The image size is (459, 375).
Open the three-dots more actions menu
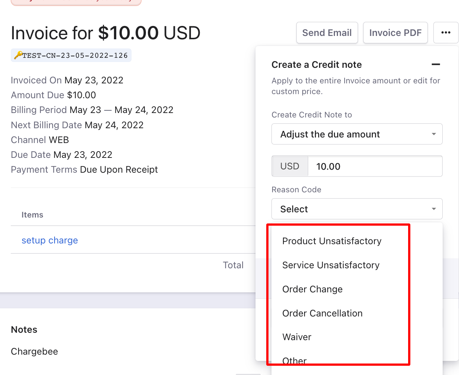point(446,33)
